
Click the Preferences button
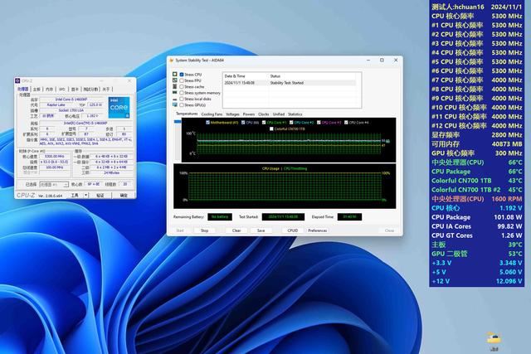point(317,230)
